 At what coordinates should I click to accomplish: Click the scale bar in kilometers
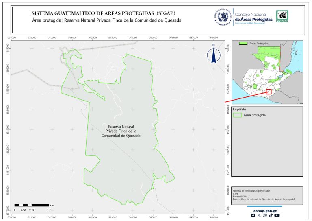32,205
